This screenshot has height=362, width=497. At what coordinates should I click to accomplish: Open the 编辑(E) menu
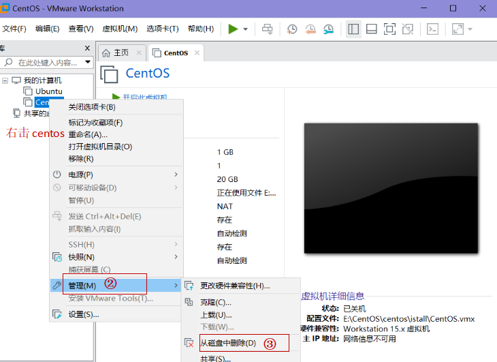pos(47,29)
